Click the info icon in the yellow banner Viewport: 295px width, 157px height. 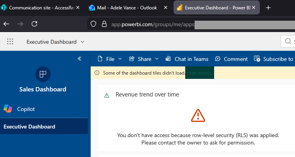tap(97, 73)
